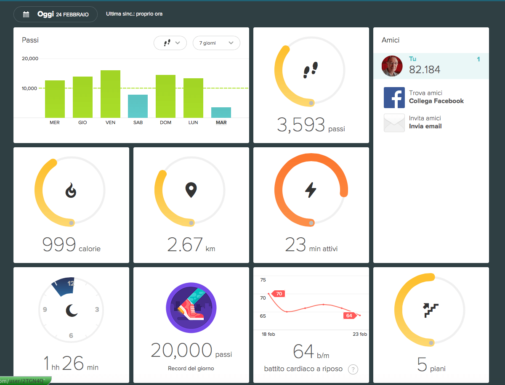
Task: Expand the steps metric dropdown
Action: pos(170,43)
